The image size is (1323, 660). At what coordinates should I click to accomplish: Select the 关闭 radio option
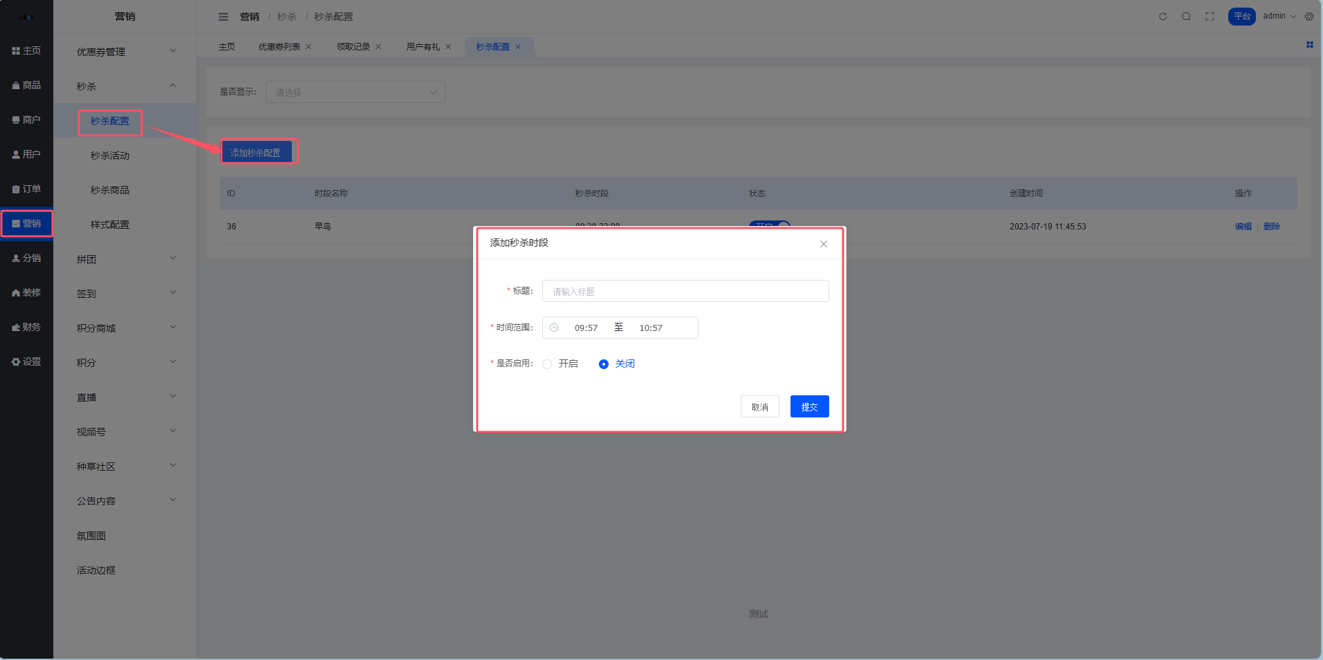point(604,364)
